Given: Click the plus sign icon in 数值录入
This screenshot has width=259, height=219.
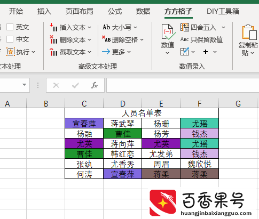Looking at the screenshot, I should click(206, 52).
